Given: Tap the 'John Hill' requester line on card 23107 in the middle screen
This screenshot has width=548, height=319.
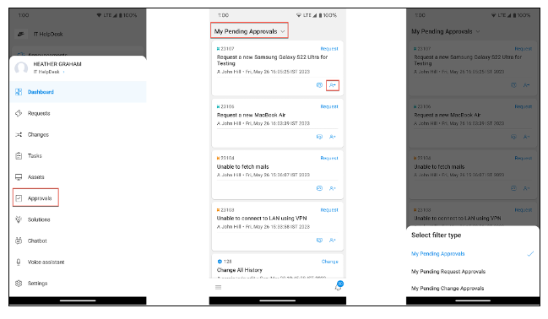Looking at the screenshot, I should [x=263, y=72].
